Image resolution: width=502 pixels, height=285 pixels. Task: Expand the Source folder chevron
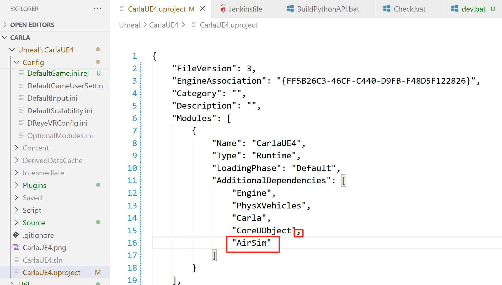(x=17, y=222)
